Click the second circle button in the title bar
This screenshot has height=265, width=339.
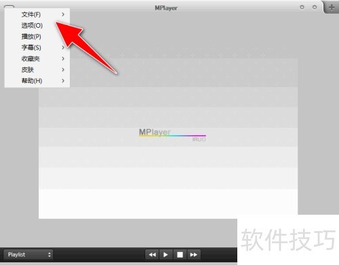pos(315,7)
